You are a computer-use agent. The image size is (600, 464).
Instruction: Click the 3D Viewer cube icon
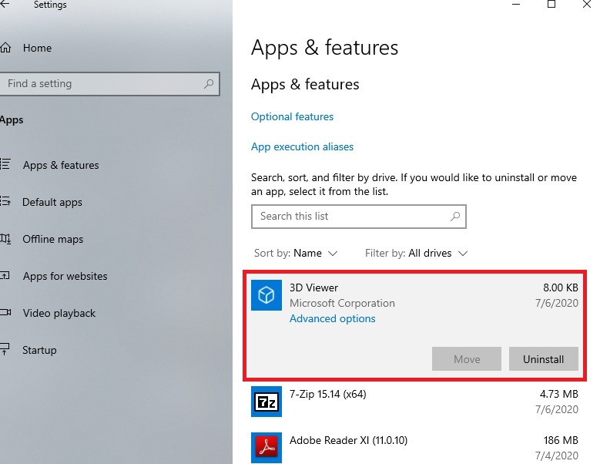pyautogui.click(x=266, y=295)
